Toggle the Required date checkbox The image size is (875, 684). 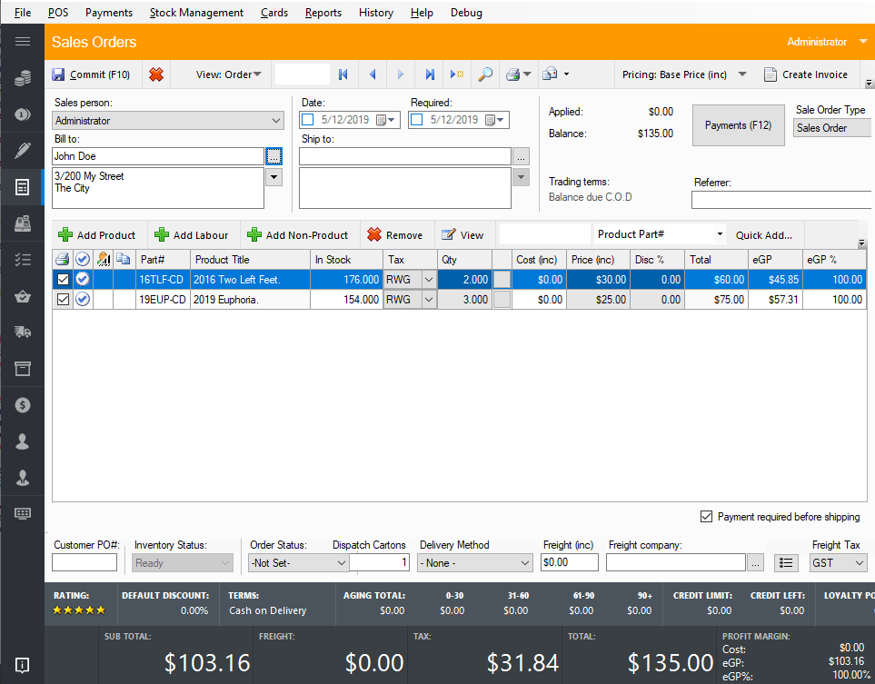pos(417,119)
